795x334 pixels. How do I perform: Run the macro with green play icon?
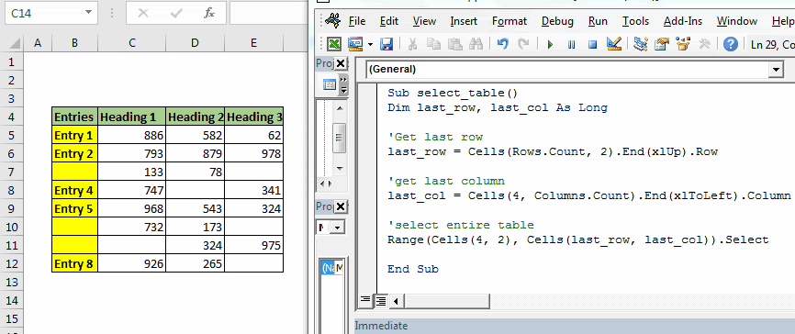(550, 45)
